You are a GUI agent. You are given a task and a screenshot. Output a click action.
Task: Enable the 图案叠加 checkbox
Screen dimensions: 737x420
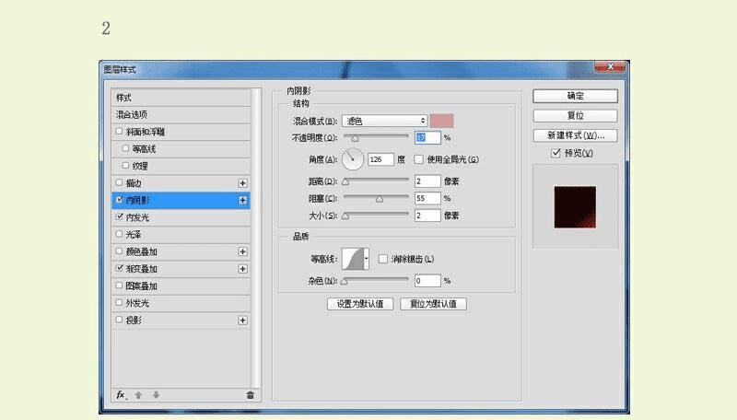point(119,286)
